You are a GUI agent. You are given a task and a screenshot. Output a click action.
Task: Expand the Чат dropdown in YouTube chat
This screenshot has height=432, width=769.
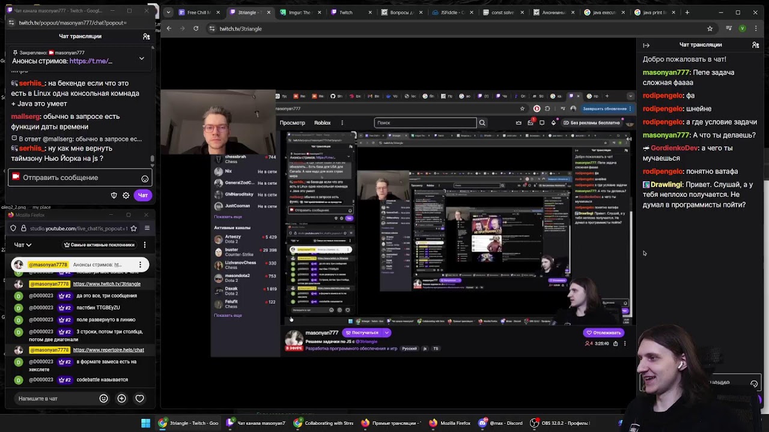23,245
